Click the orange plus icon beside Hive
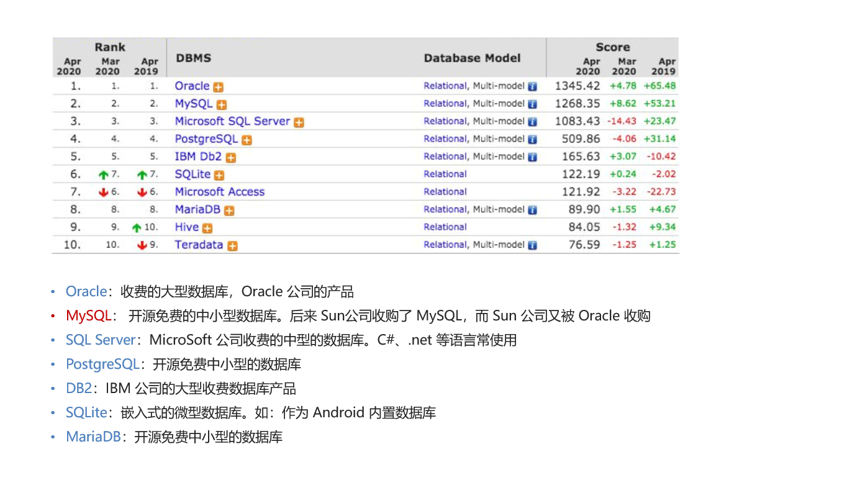 (x=207, y=229)
